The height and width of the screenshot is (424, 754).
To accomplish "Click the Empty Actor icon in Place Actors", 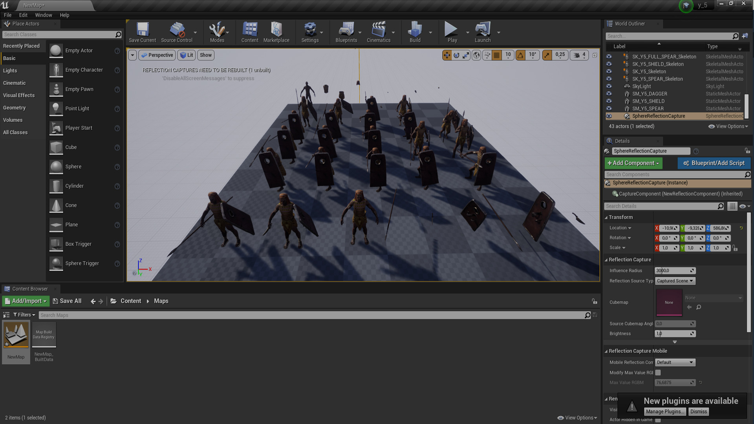I will pyautogui.click(x=56, y=51).
